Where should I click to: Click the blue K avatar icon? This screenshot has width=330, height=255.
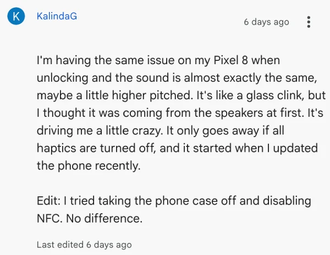pyautogui.click(x=16, y=16)
